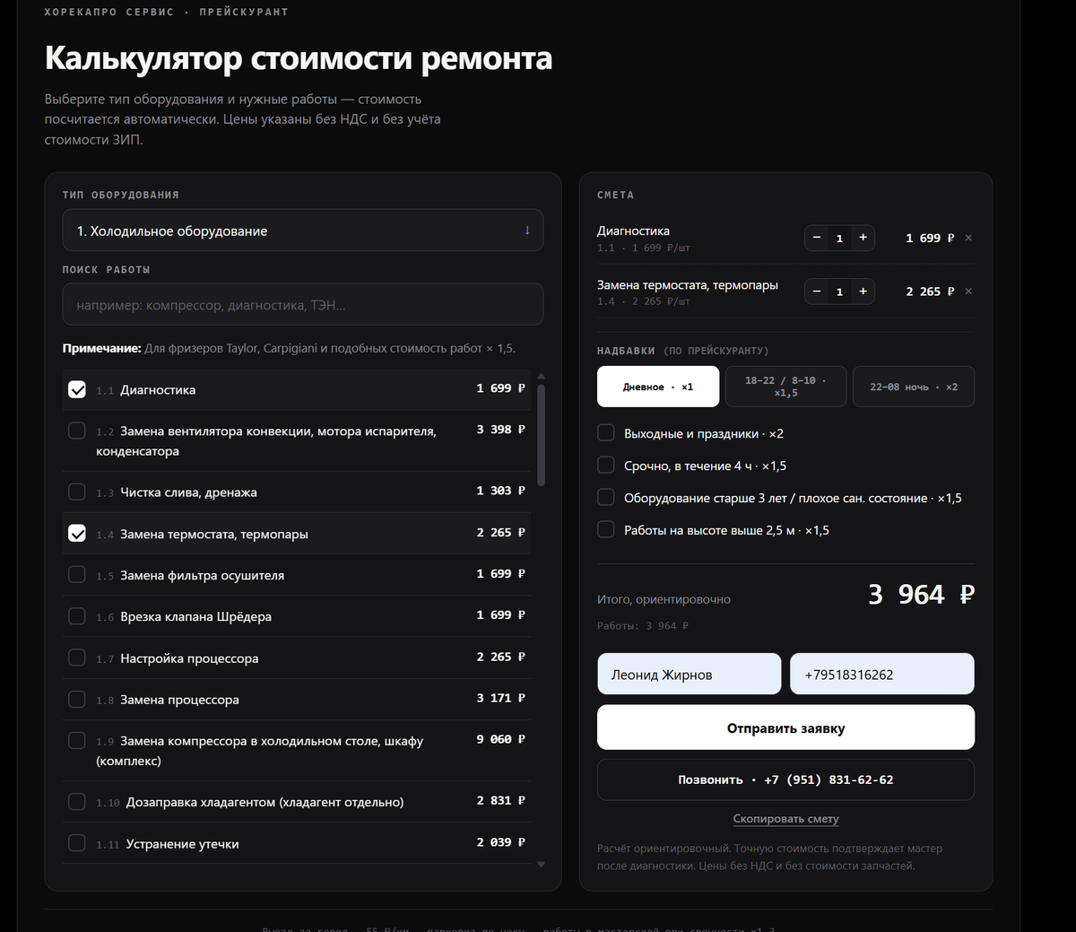Click the scroll-down arrow of work list

pyautogui.click(x=541, y=865)
